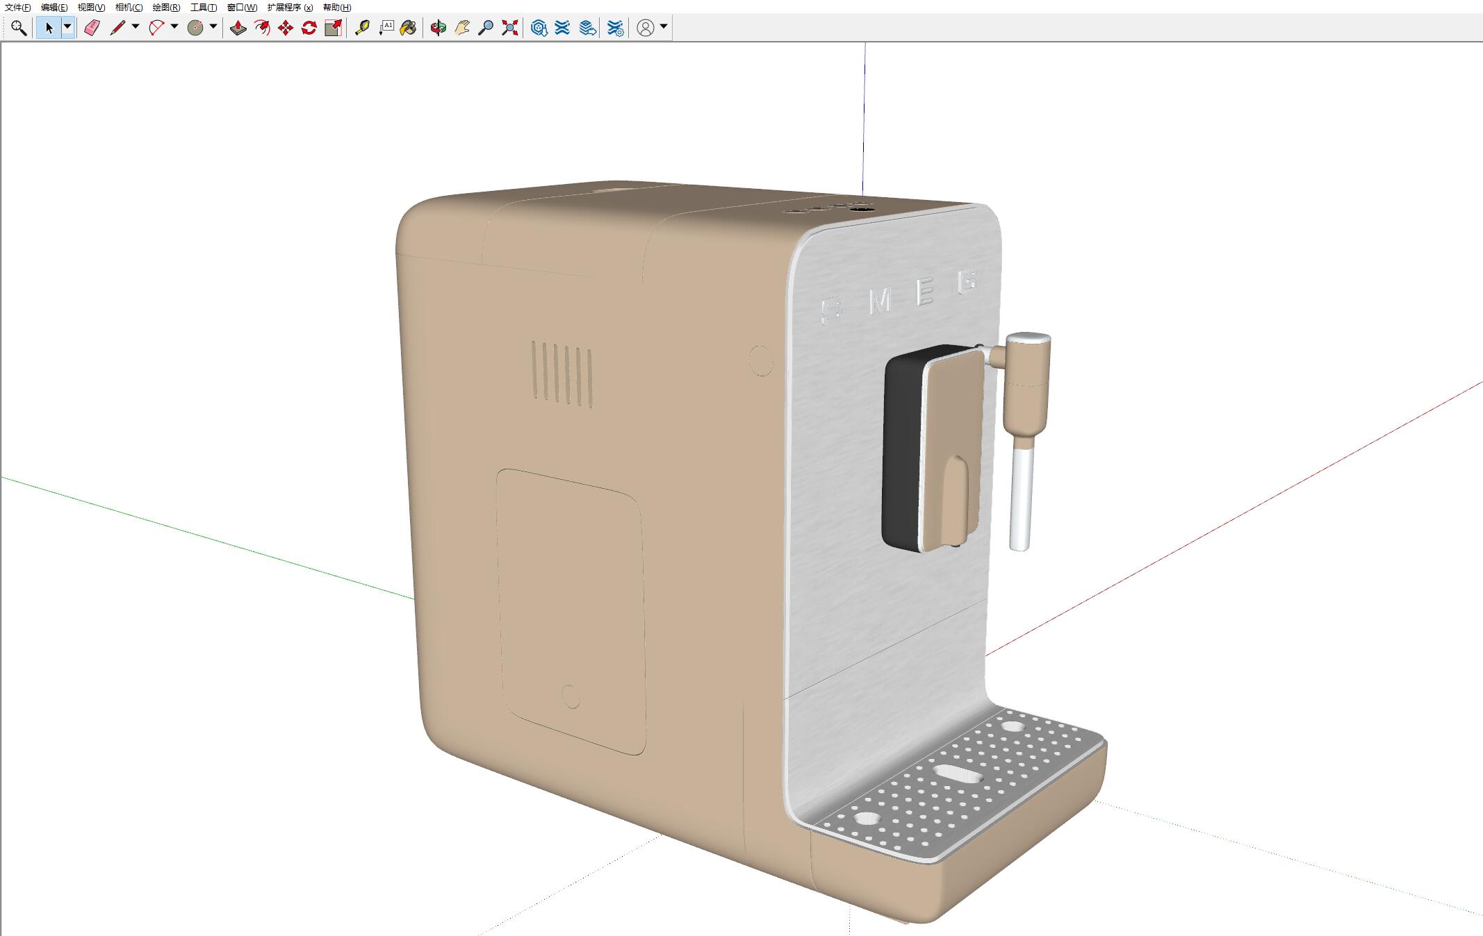Expand the account dropdown arrow
This screenshot has width=1483, height=936.
[664, 27]
